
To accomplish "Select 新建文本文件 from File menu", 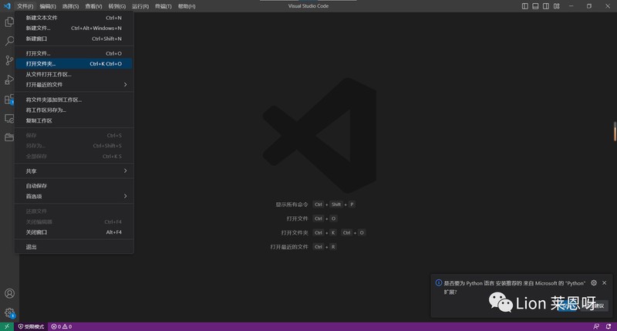I will coord(74,18).
